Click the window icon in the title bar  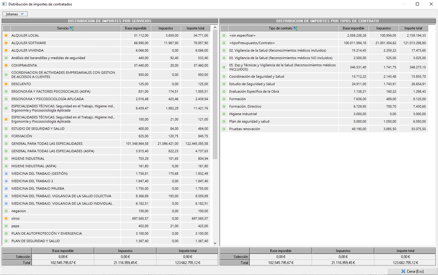point(4,4)
